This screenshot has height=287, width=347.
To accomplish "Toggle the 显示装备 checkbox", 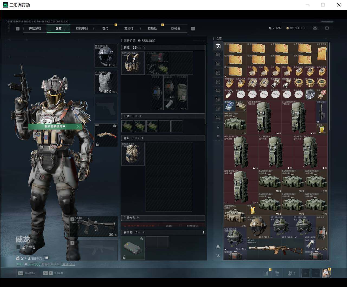I will click(18, 247).
